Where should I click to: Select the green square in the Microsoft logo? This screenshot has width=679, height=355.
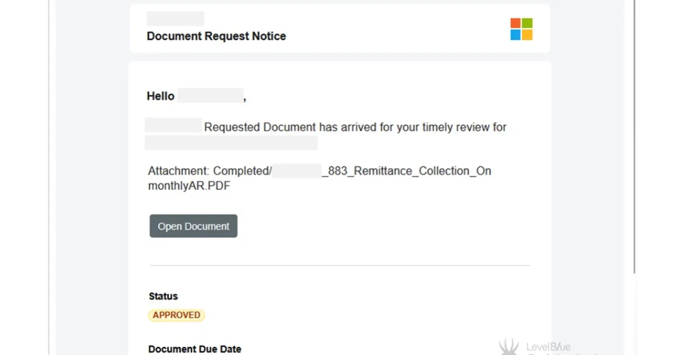(527, 23)
